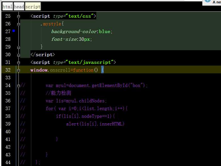This screenshot has height=166, width=221.
Task: Select the html breadcrumb
Action: pyautogui.click(x=7, y=7)
